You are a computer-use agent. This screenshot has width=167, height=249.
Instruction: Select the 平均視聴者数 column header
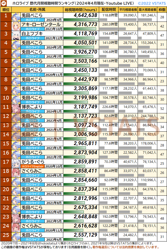[x=128, y=10]
